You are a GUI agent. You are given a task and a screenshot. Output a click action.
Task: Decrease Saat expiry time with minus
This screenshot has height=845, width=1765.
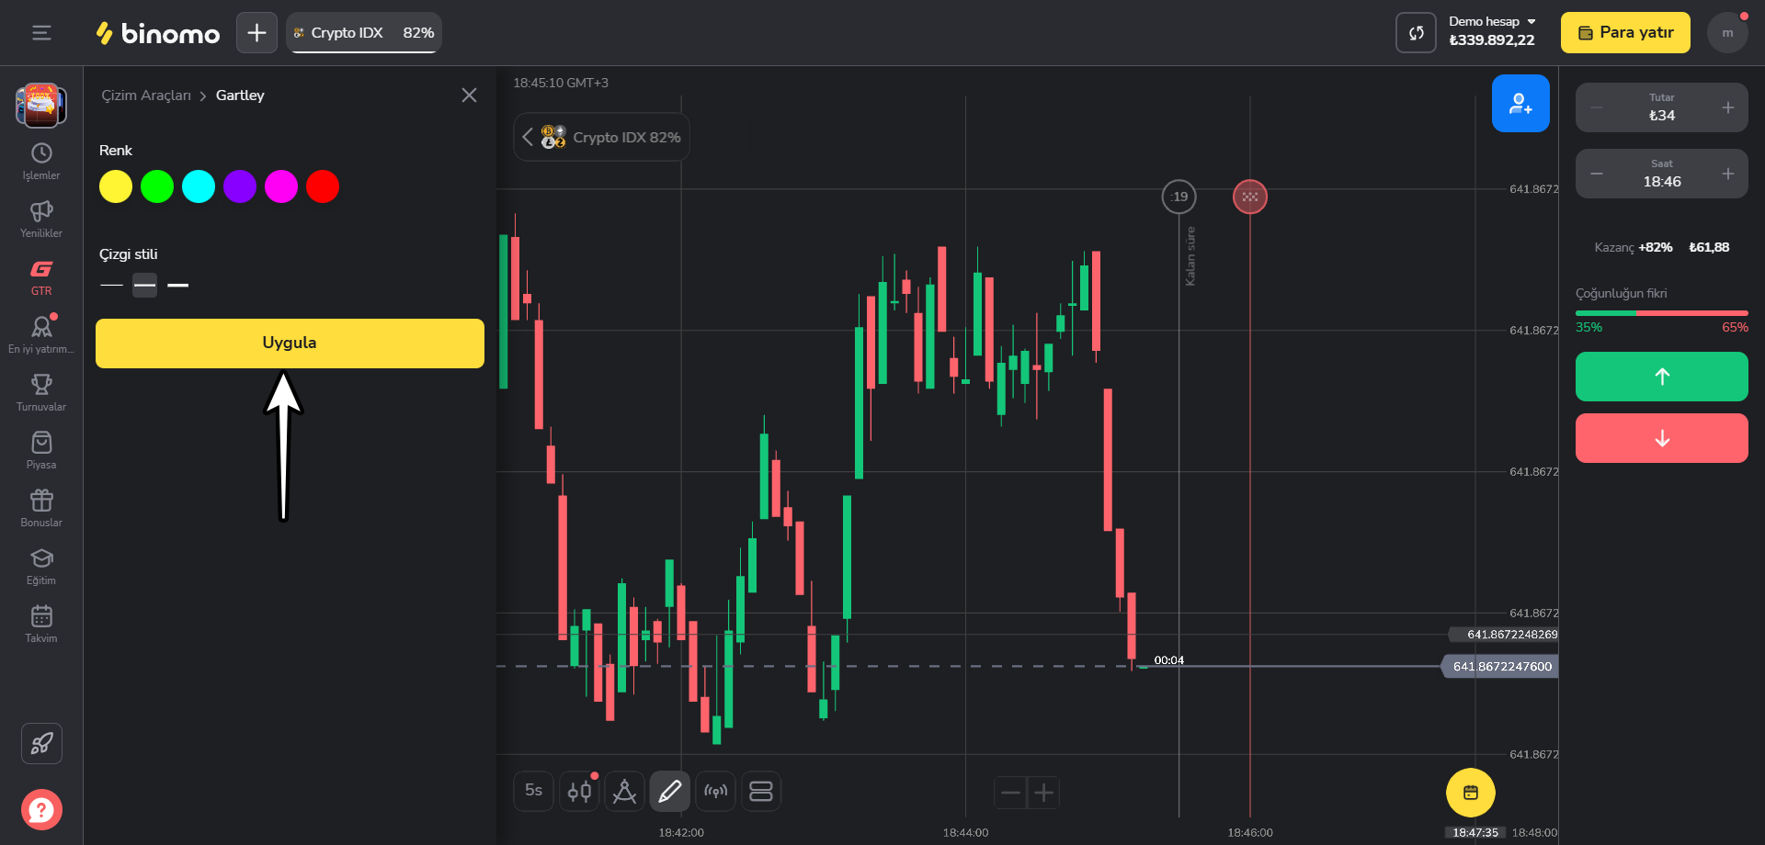(1598, 174)
